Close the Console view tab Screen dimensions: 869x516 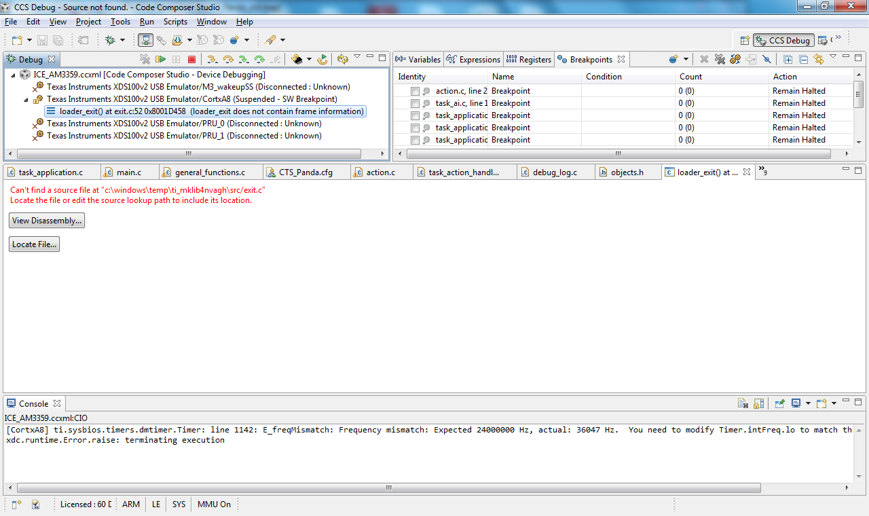tap(57, 403)
